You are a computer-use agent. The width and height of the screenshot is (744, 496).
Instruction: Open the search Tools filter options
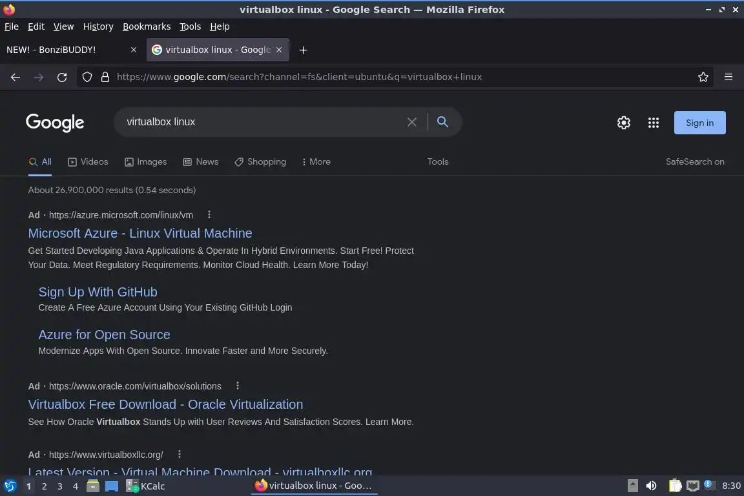point(438,162)
